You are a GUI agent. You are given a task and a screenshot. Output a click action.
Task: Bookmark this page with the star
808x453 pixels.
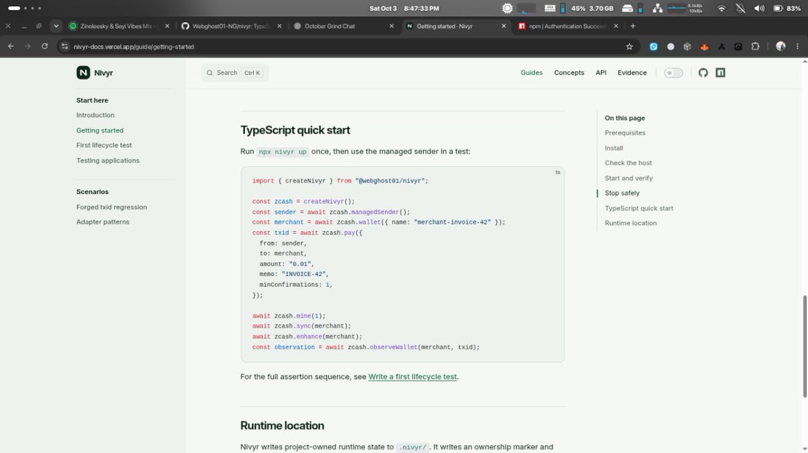[x=630, y=46]
